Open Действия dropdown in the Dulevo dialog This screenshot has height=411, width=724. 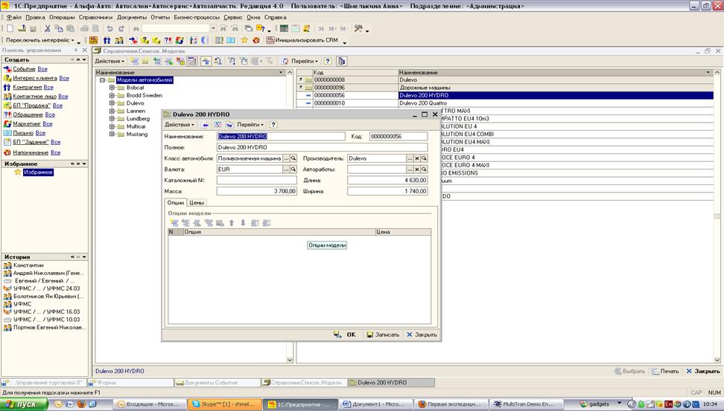(179, 125)
